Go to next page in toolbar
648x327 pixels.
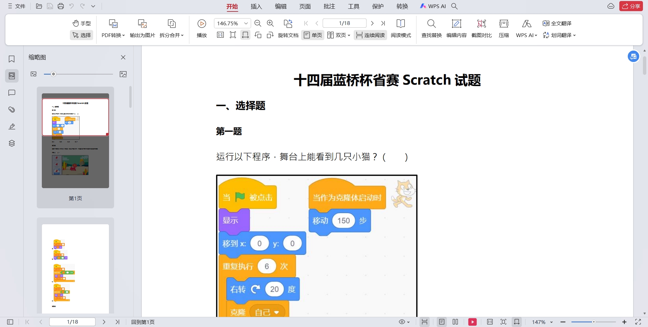pos(372,23)
